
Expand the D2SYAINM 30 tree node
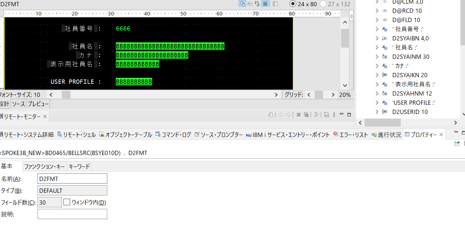377,57
